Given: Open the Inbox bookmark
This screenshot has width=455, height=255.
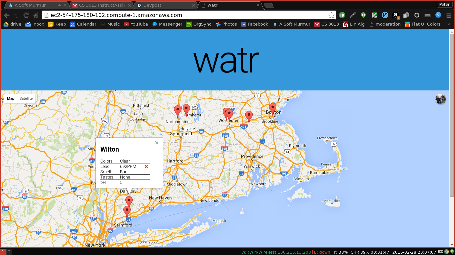Looking at the screenshot, I should [x=35, y=24].
